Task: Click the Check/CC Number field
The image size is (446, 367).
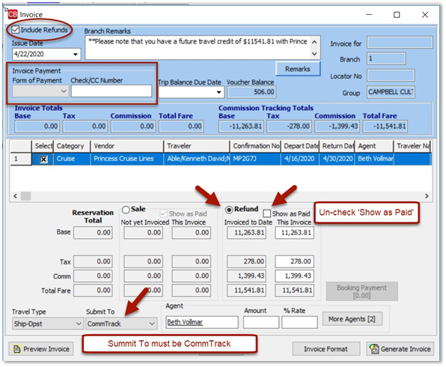Action: (x=111, y=91)
